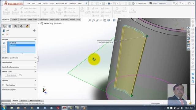This screenshot has height=110, width=196.
Task: Open Custom Properties icon in task pane
Action: tap(188, 46)
